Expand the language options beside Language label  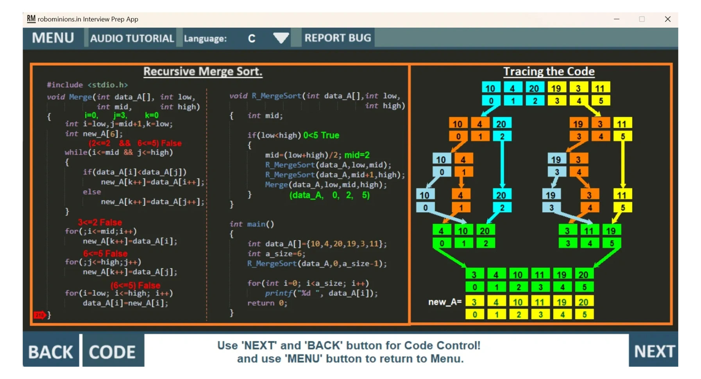[280, 38]
